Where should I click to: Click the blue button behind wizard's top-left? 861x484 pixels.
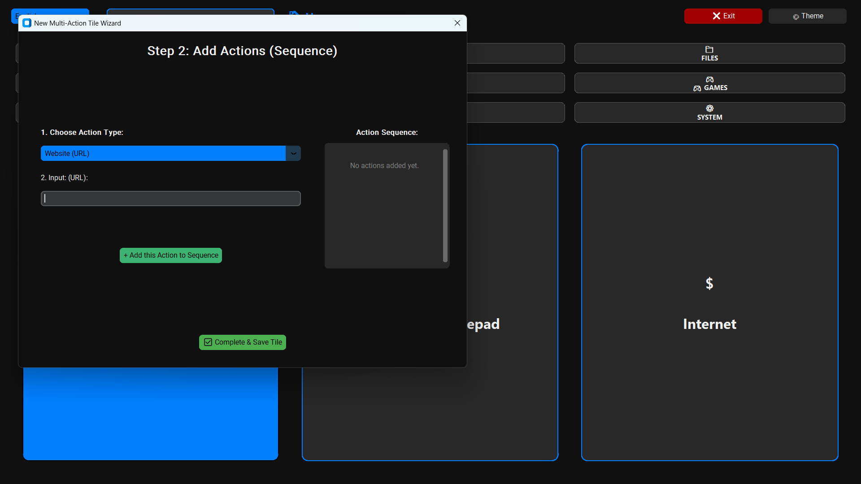pyautogui.click(x=49, y=12)
